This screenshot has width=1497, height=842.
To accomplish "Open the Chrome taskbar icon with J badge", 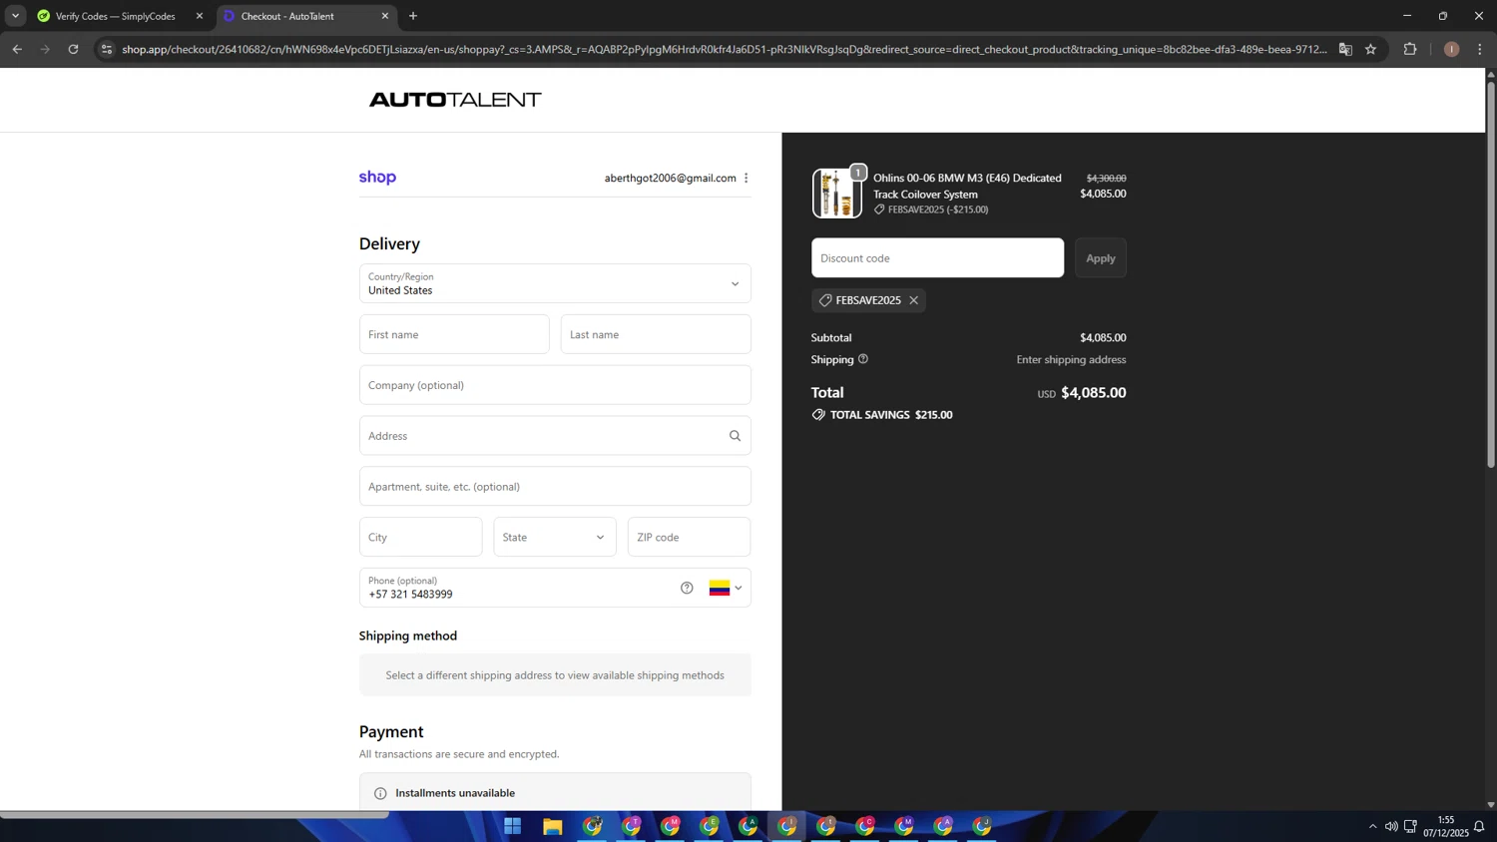I will pos(983,826).
